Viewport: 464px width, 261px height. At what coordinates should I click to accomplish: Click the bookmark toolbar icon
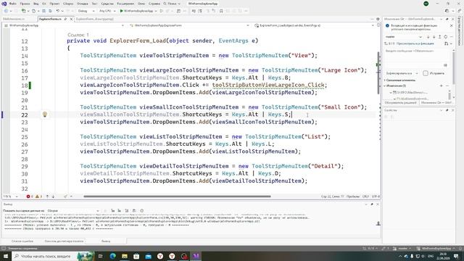click(221, 11)
